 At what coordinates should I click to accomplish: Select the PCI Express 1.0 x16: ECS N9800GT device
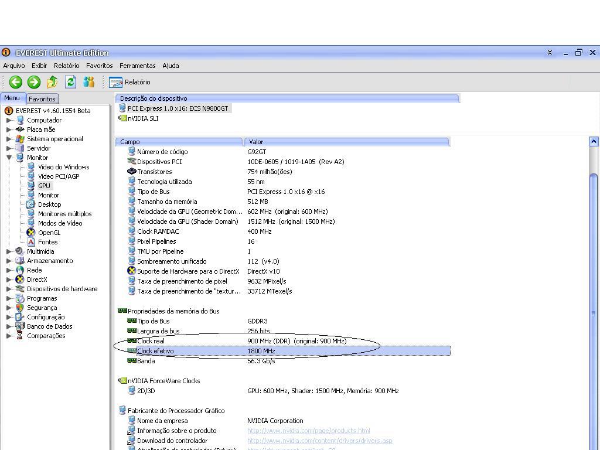pos(178,108)
